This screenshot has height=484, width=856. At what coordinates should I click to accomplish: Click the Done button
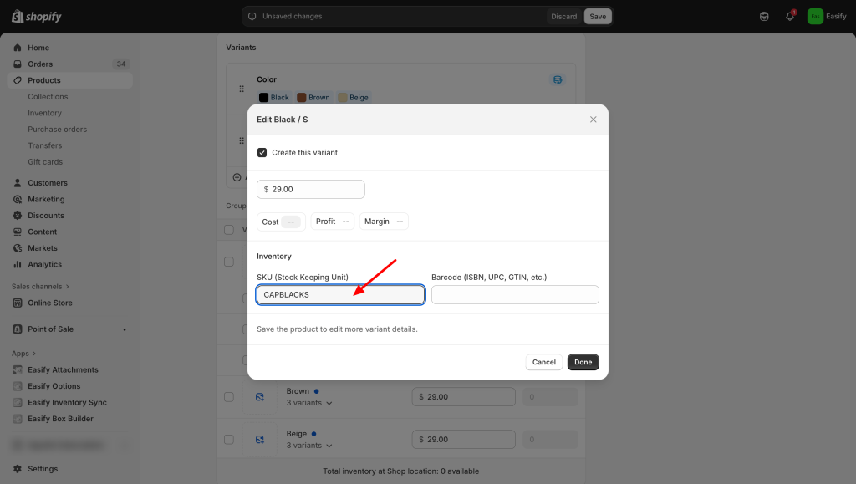[583, 362]
